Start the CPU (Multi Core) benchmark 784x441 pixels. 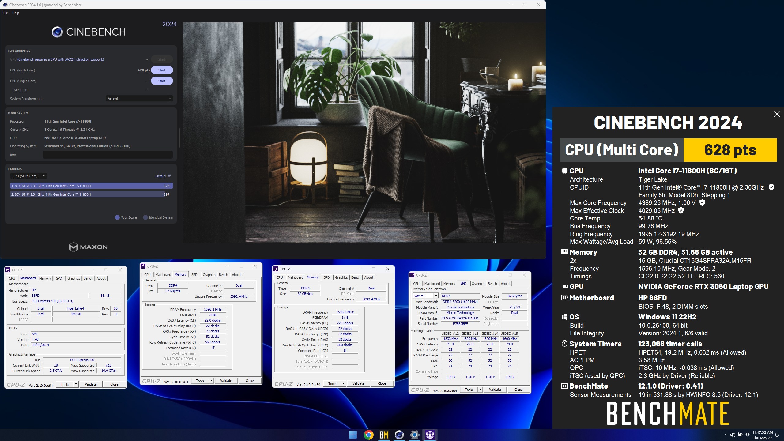tap(162, 70)
